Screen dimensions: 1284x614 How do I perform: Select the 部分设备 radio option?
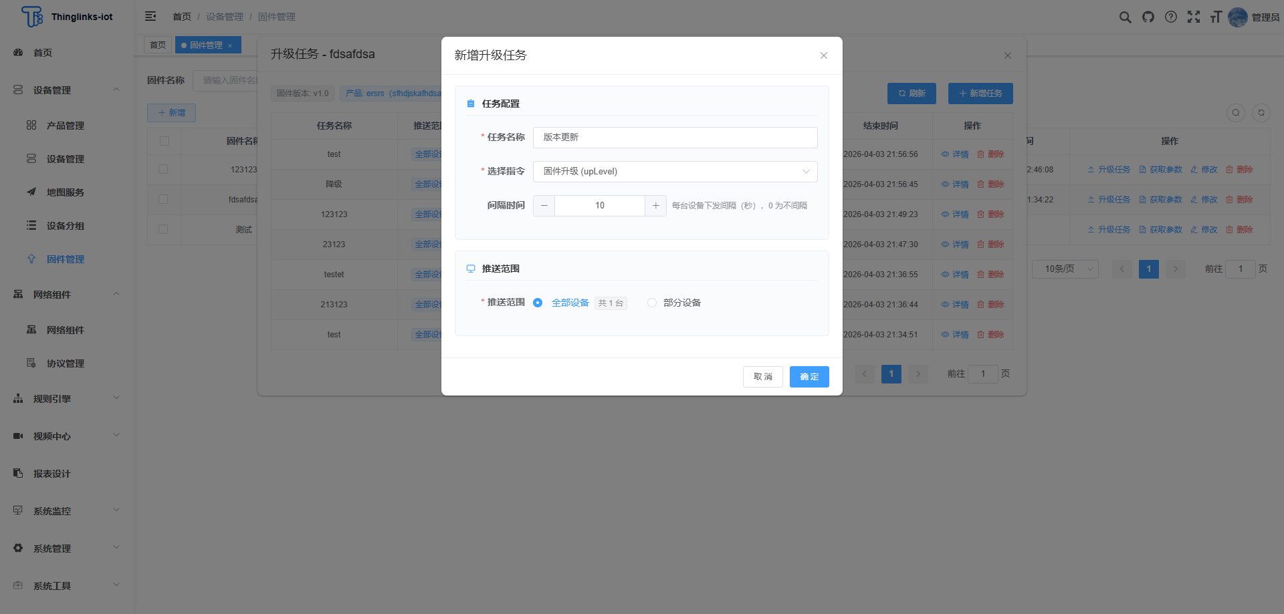point(652,303)
